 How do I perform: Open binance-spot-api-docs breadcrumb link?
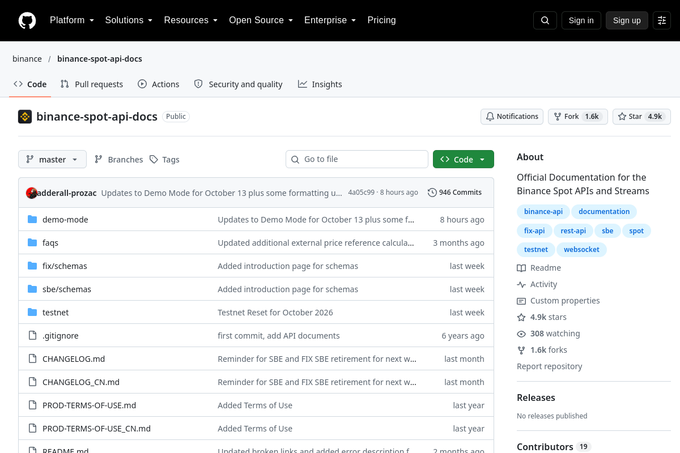click(x=100, y=59)
